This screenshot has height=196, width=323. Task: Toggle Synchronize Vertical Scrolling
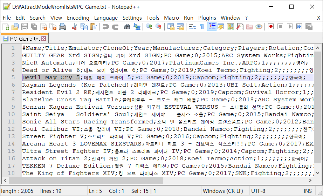[x=171, y=27]
